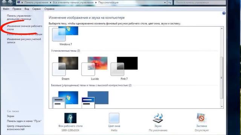Image resolution: width=241 pixels, height=135 pixels.
Task: Open the Экран link under См. также
Action: [x=11, y=116]
